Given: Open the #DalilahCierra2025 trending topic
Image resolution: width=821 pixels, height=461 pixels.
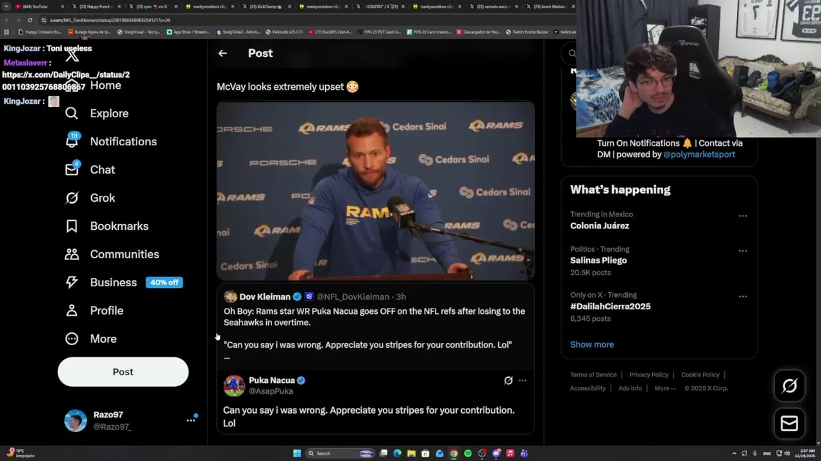Looking at the screenshot, I should coord(611,306).
